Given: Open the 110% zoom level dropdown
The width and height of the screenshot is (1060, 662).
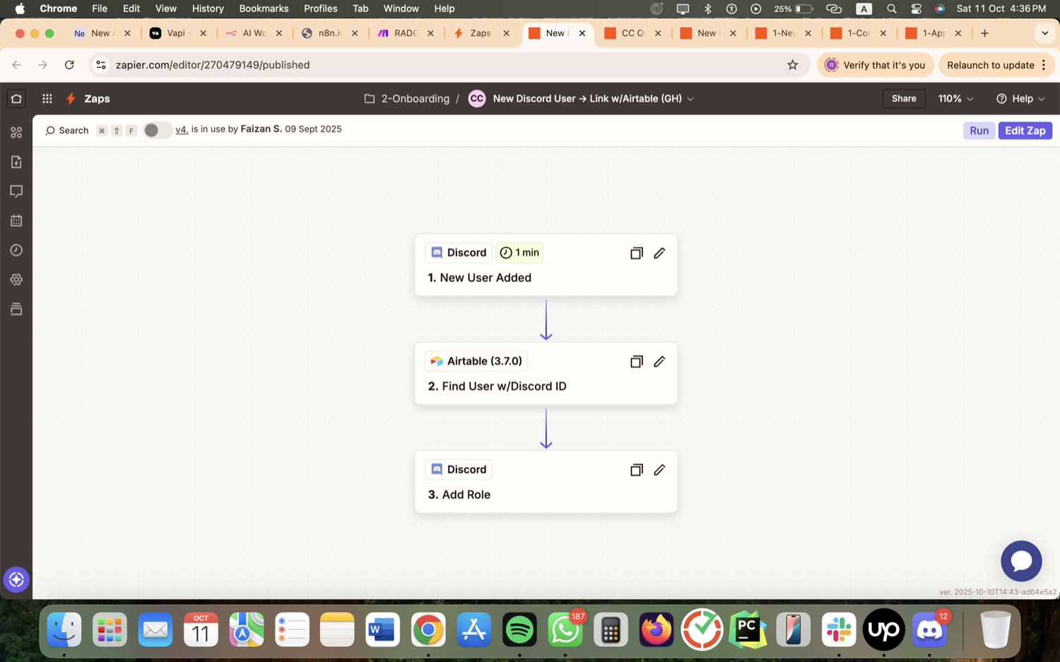Looking at the screenshot, I should click(x=955, y=99).
